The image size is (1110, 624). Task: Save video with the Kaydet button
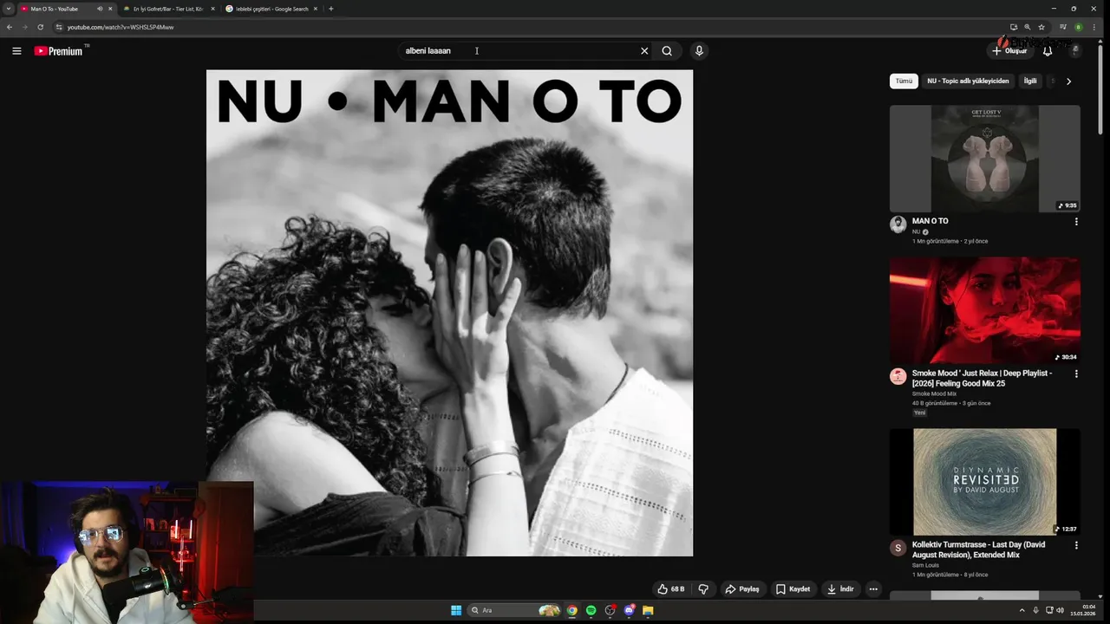point(793,589)
